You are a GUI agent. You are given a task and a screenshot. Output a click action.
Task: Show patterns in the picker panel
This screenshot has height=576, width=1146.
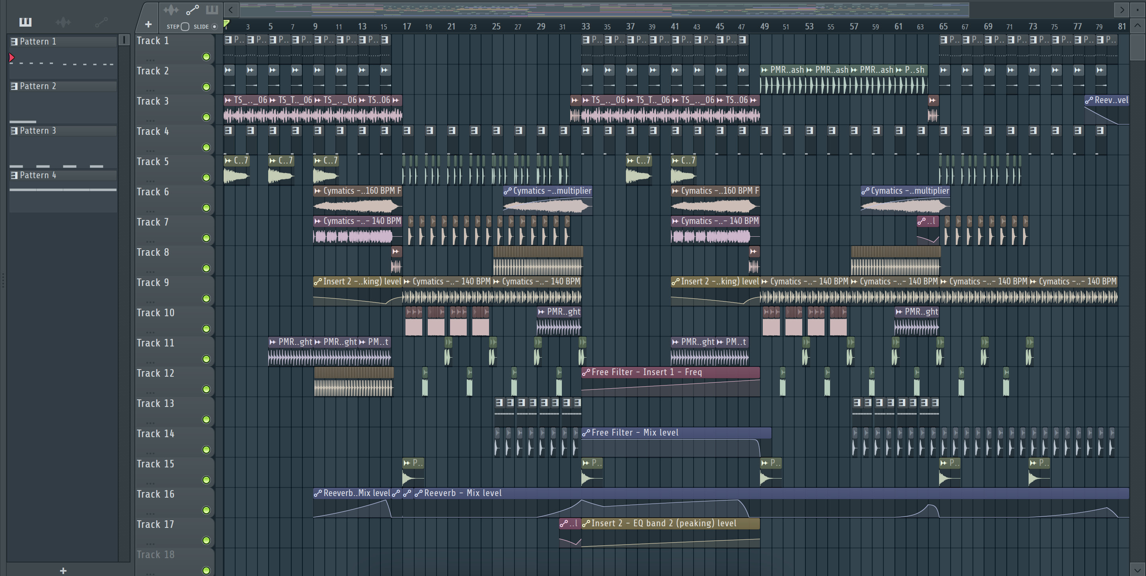(x=25, y=22)
